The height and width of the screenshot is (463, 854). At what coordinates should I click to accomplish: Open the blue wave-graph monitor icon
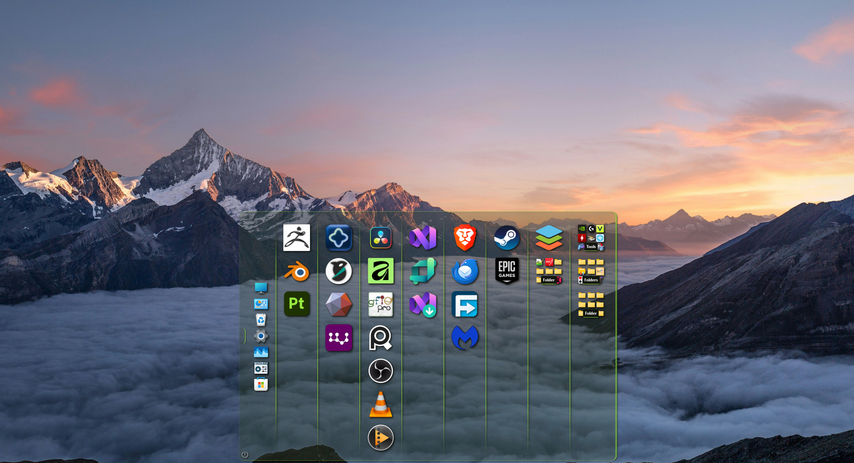click(x=261, y=352)
